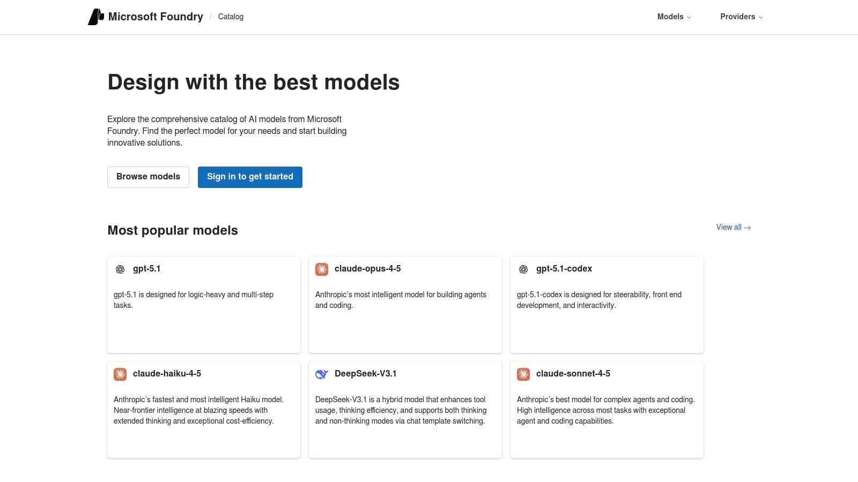Click the OpenAI icon on gpt-5.1-codex card
The image size is (858, 482).
pyautogui.click(x=523, y=269)
